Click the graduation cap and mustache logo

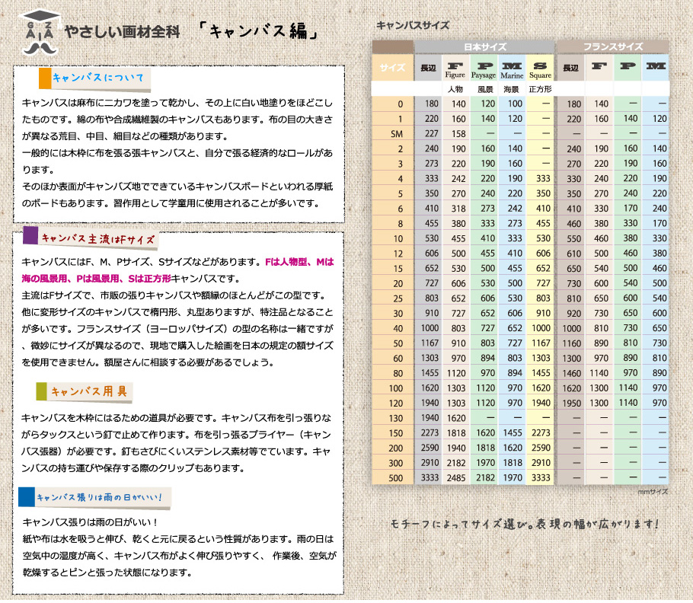point(39,32)
